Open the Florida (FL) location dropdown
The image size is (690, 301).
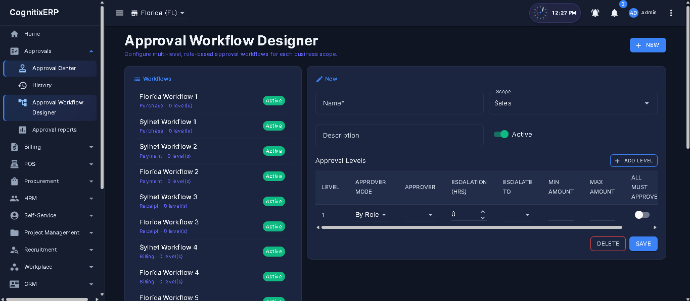click(x=158, y=13)
